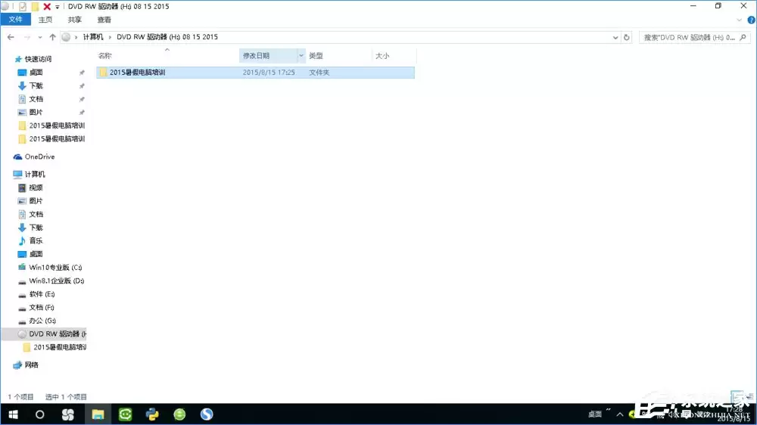Click the properties quick access toolbar icon
This screenshot has height=425, width=757.
pyautogui.click(x=23, y=6)
